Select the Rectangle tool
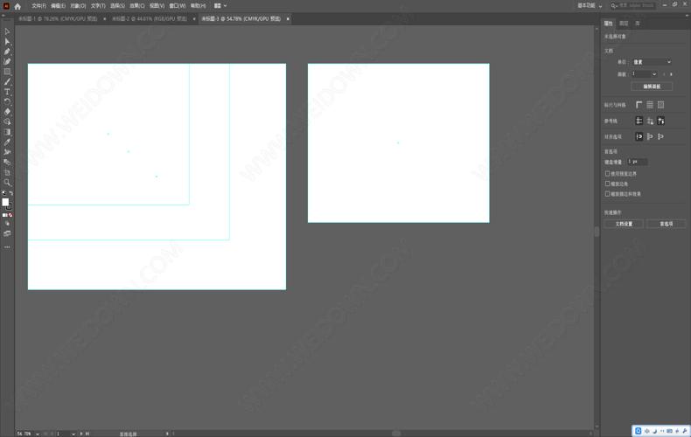Screen dimensions: 691x437 pyautogui.click(x=7, y=72)
